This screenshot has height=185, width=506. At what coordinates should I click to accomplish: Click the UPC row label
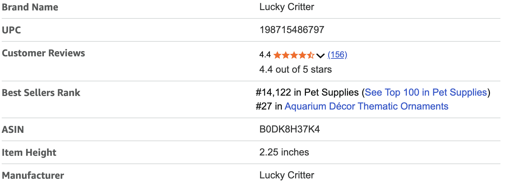pos(11,30)
